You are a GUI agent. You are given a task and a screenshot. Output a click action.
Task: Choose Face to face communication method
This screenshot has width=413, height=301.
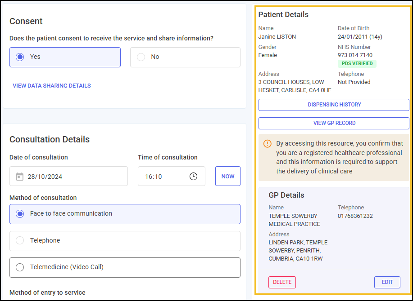[125, 214]
